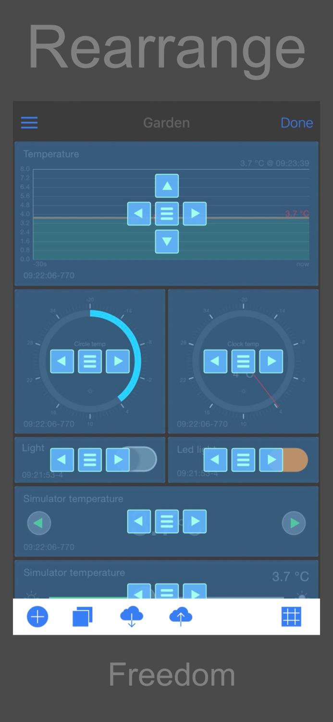
Task: Add new widget with plus icon
Action: click(x=37, y=617)
